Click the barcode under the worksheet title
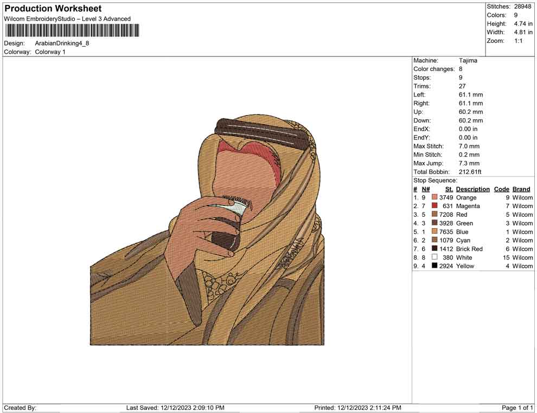 (x=72, y=30)
